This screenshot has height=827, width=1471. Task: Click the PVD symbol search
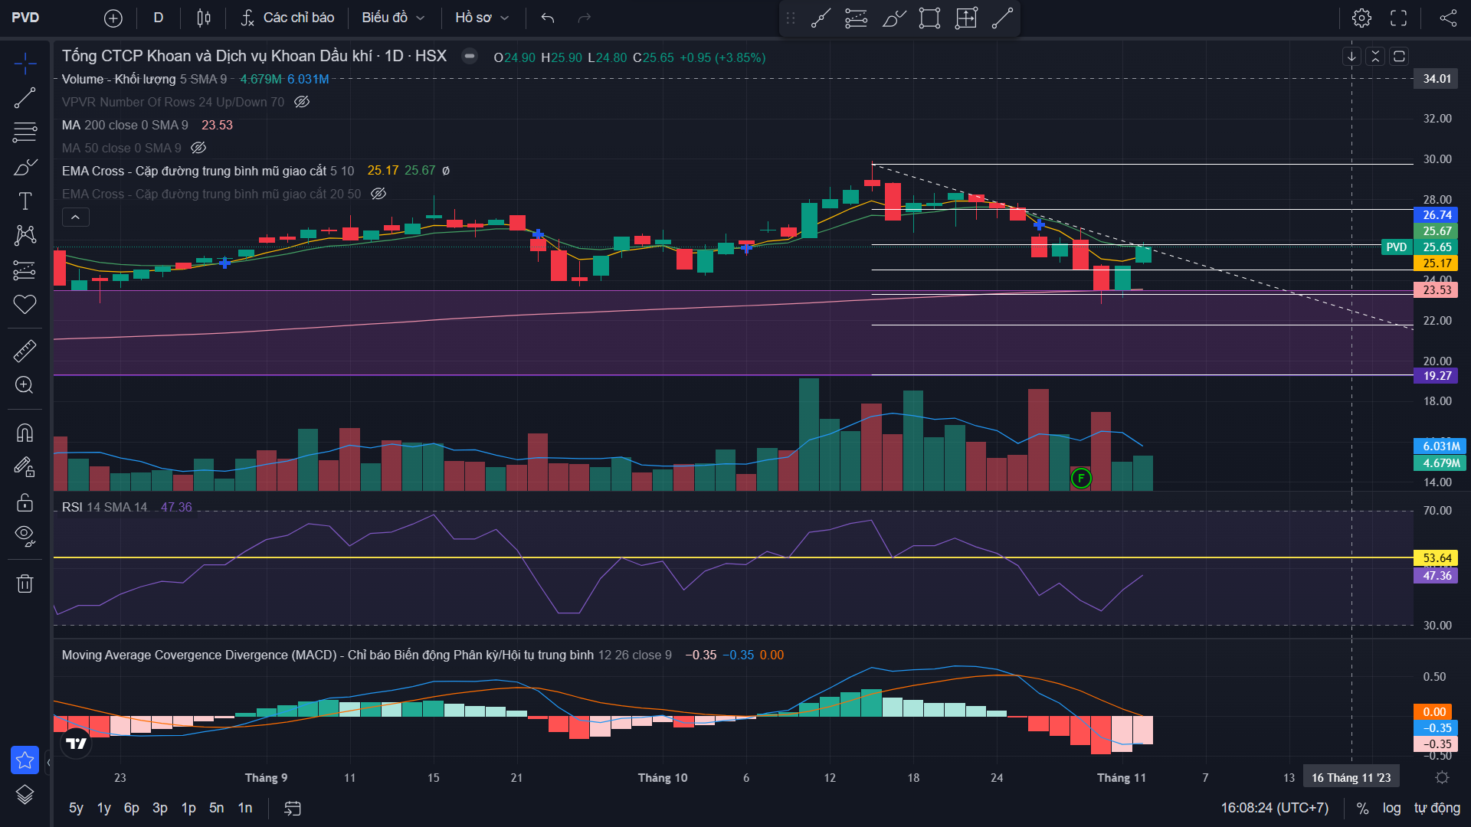[25, 18]
